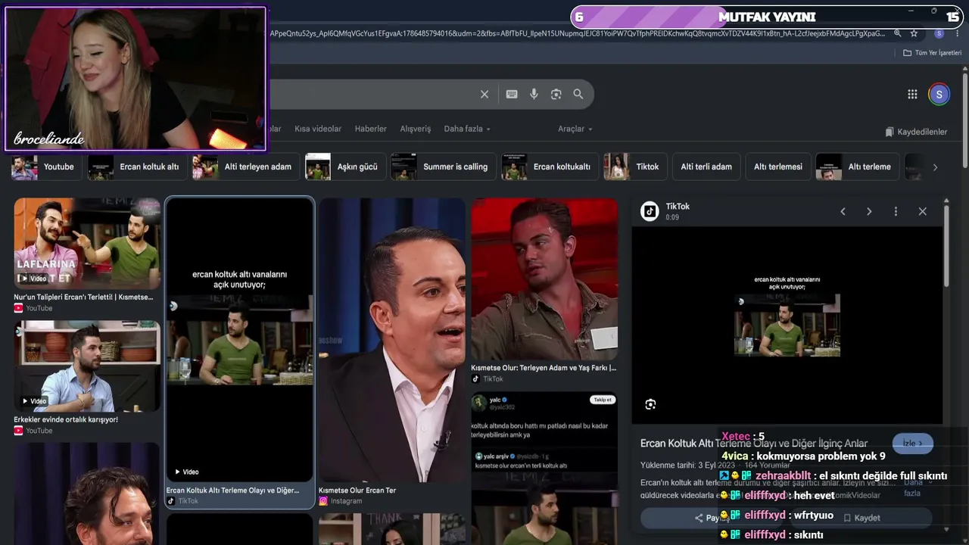Image resolution: width=969 pixels, height=545 pixels.
Task: Search by image with the Lens camera icon
Action: [556, 94]
